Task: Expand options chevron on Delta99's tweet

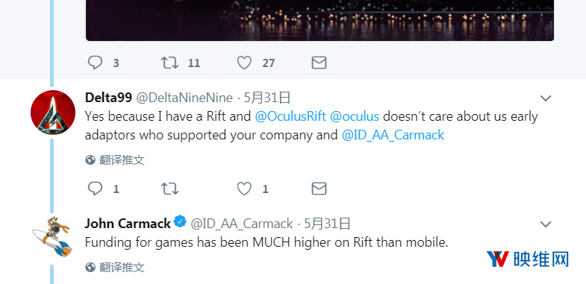Action: pyautogui.click(x=546, y=98)
